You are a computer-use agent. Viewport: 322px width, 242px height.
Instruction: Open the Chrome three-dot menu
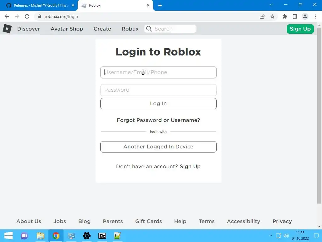pyautogui.click(x=315, y=16)
